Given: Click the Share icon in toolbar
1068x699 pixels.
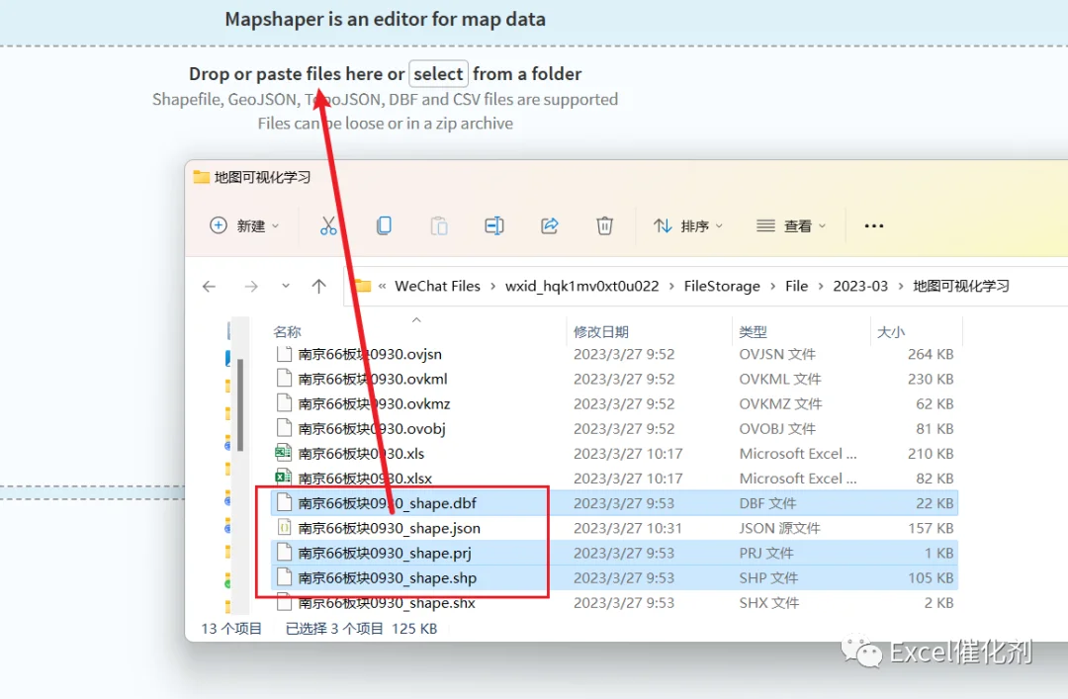Looking at the screenshot, I should point(550,225).
